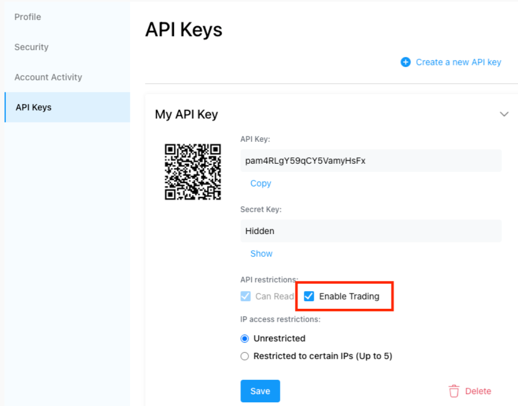Screen dimensions: 518x406
Task: Click the API Key value field
Action: (x=371, y=161)
